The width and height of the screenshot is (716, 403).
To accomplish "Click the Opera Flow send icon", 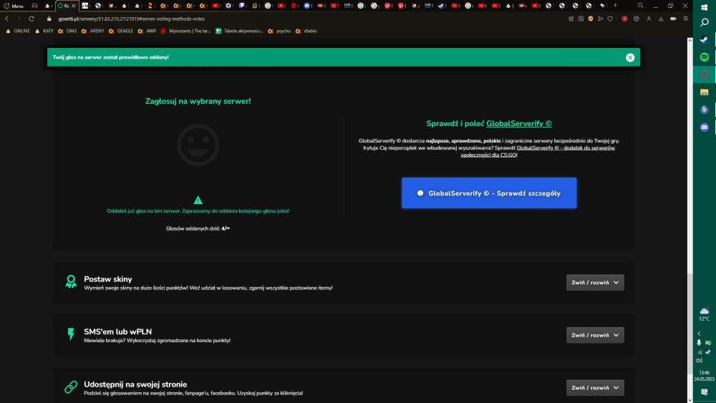I will click(601, 19).
